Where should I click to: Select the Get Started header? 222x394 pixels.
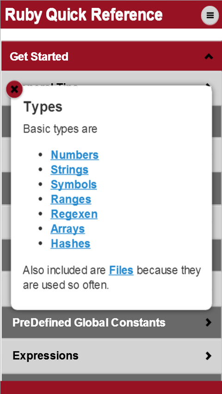coord(111,56)
